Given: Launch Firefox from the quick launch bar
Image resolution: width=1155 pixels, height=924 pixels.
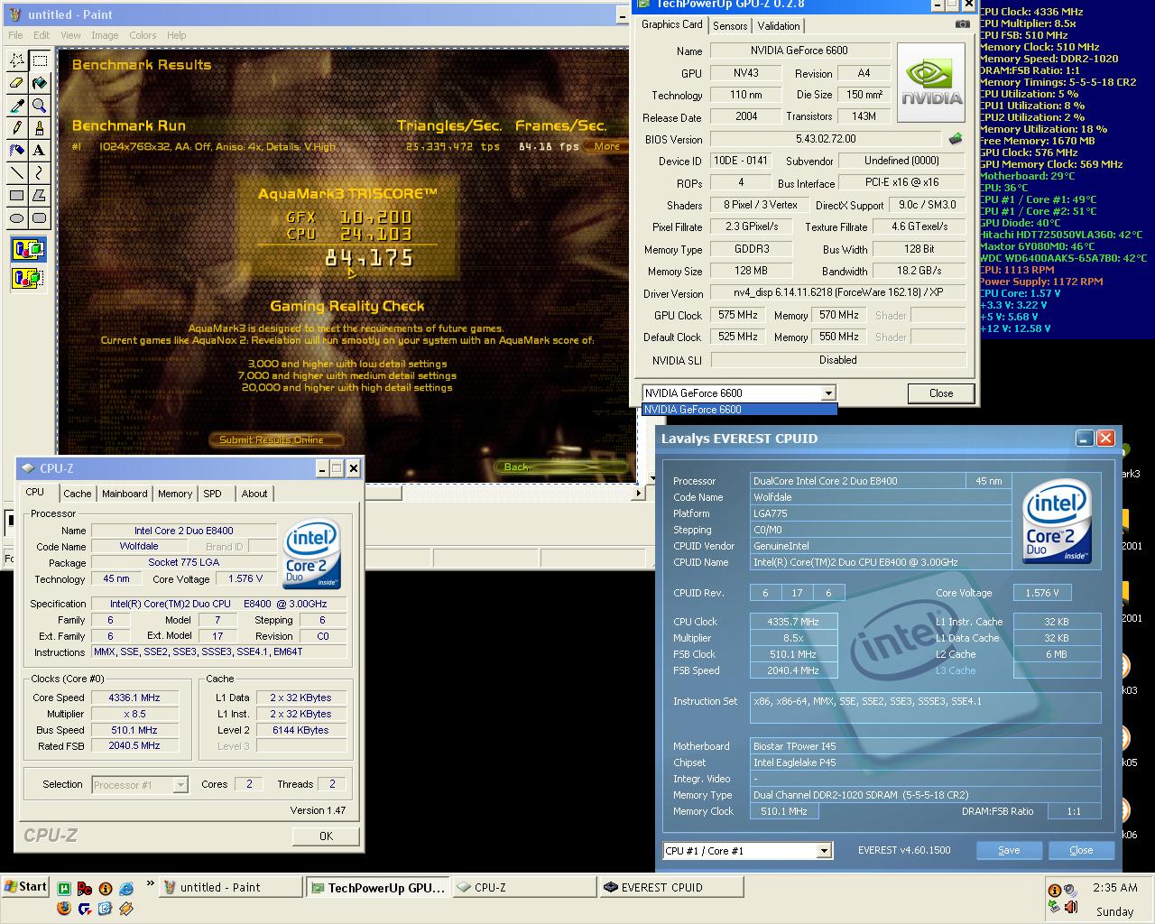Looking at the screenshot, I should (x=63, y=908).
